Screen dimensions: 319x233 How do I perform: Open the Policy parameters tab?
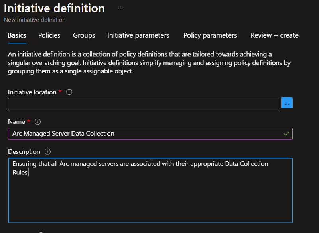210,35
